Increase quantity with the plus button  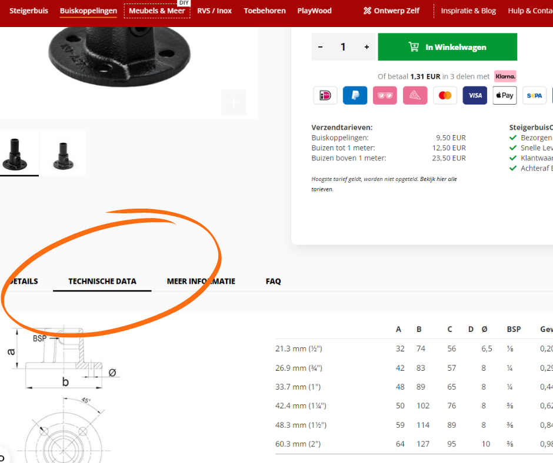click(x=367, y=47)
